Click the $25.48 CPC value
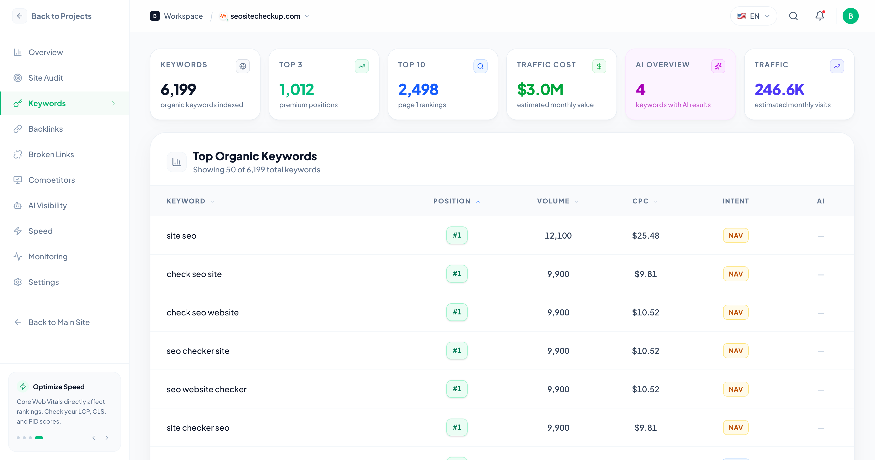 coord(645,236)
